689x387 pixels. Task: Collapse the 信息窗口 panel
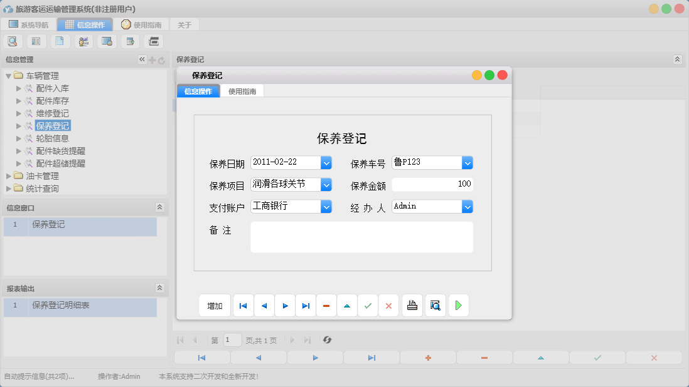(160, 207)
